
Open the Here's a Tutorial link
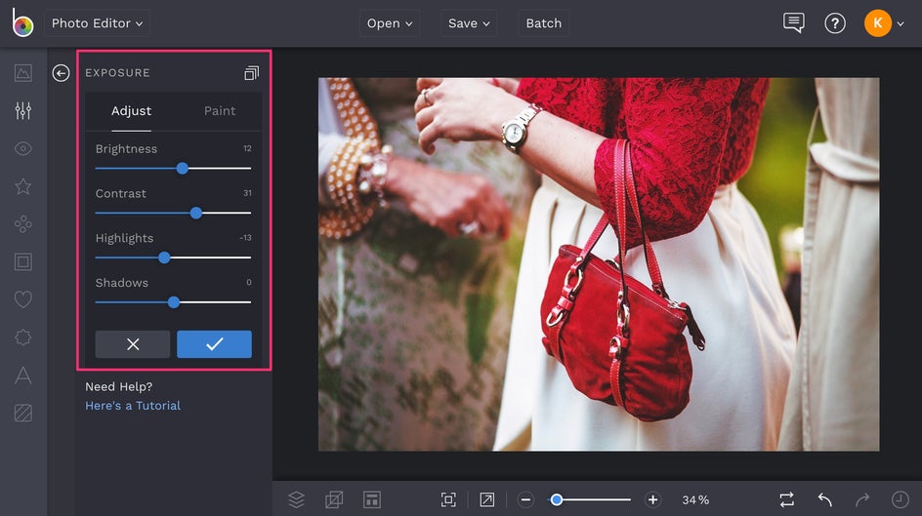(x=133, y=406)
